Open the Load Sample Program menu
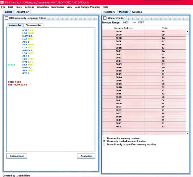 [x=87, y=7]
